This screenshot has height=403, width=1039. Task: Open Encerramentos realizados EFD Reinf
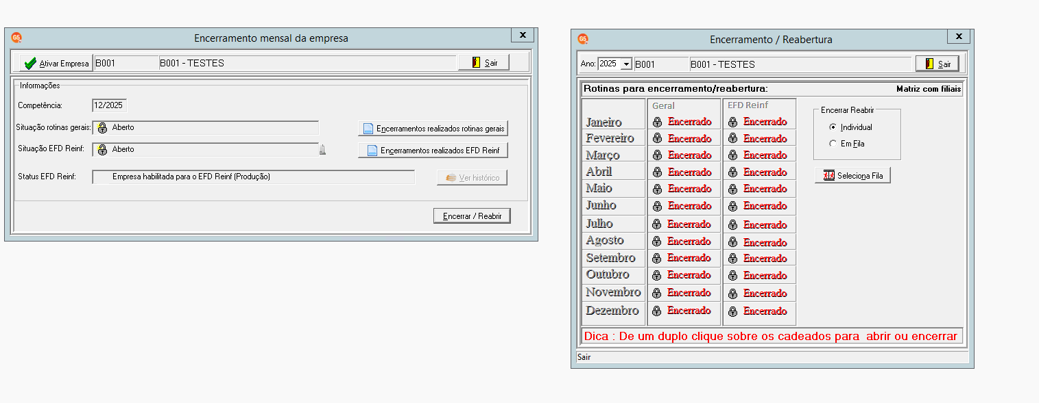pyautogui.click(x=433, y=150)
